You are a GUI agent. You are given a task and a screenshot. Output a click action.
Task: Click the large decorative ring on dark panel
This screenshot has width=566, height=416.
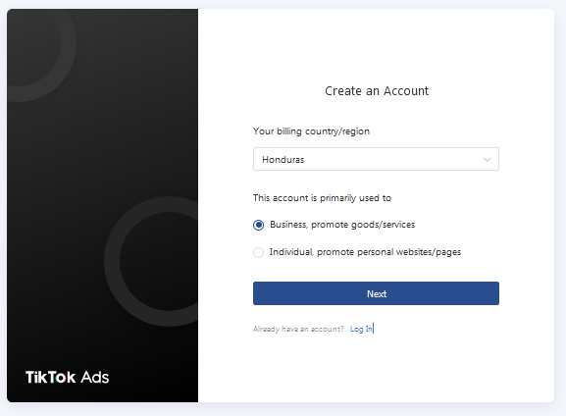click(x=152, y=261)
